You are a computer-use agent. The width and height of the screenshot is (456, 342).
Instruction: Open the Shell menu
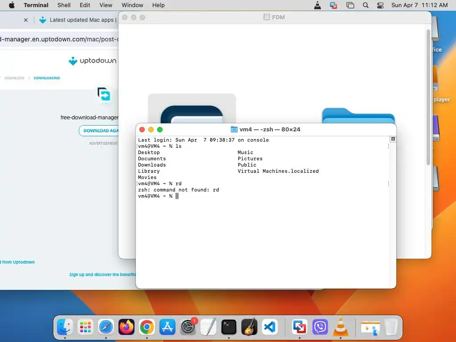point(64,5)
